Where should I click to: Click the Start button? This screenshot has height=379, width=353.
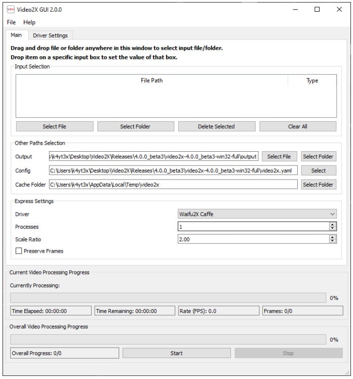(177, 353)
